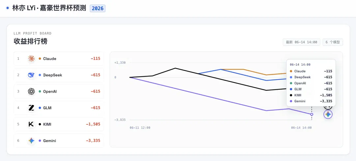
Task: Select the GLM name in the leaderboard
Action: point(47,108)
